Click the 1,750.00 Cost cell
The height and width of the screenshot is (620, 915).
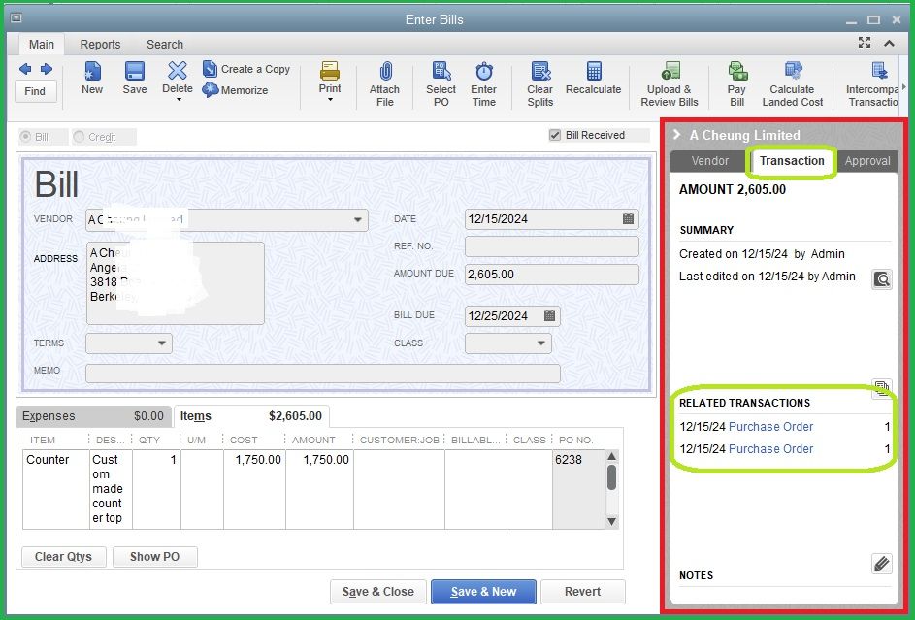point(254,489)
